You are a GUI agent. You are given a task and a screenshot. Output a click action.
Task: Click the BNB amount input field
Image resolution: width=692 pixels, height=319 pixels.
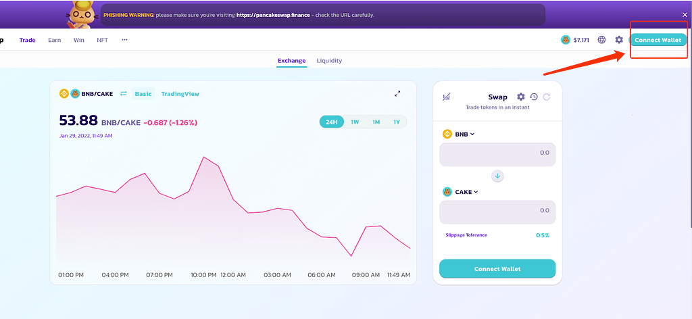(497, 154)
